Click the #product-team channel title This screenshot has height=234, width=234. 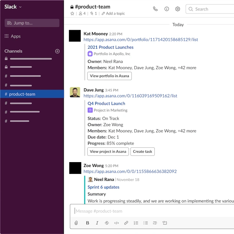tap(92, 7)
